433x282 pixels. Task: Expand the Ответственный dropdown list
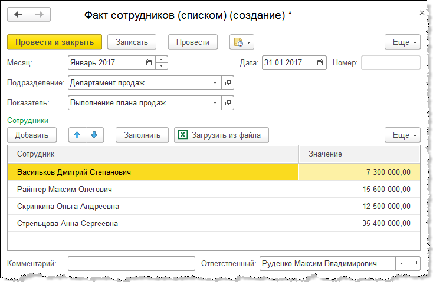pos(402,263)
